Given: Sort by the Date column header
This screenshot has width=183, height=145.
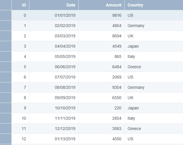Looking at the screenshot, I should (54, 5).
